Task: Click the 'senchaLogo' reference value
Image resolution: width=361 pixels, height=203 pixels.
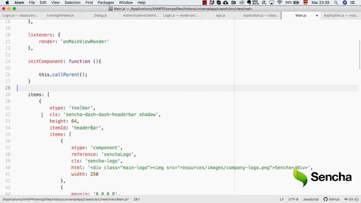Action: [x=118, y=154]
